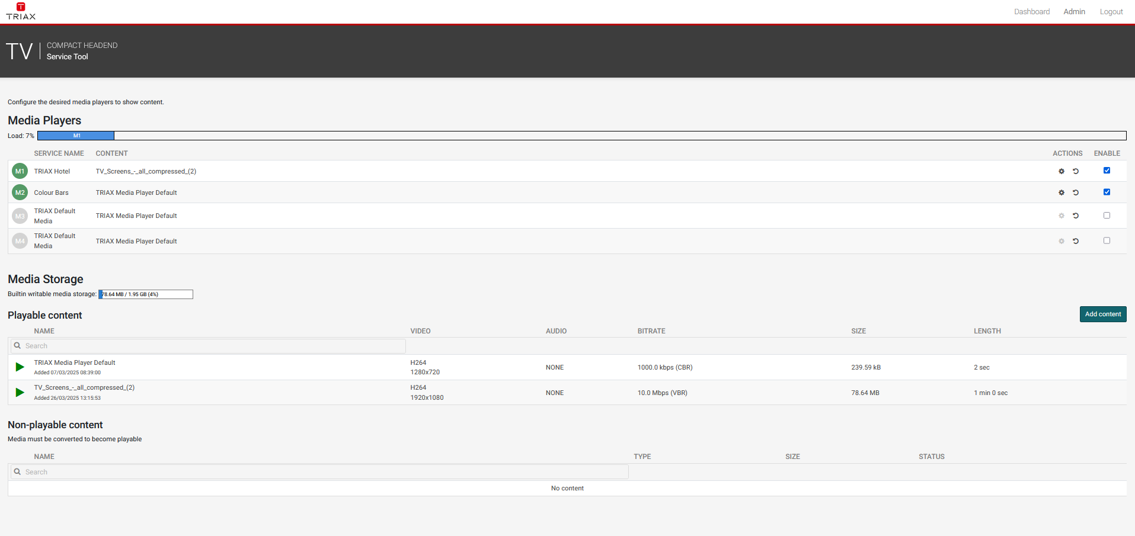Click the AUDIO column header
1135x536 pixels.
[556, 331]
